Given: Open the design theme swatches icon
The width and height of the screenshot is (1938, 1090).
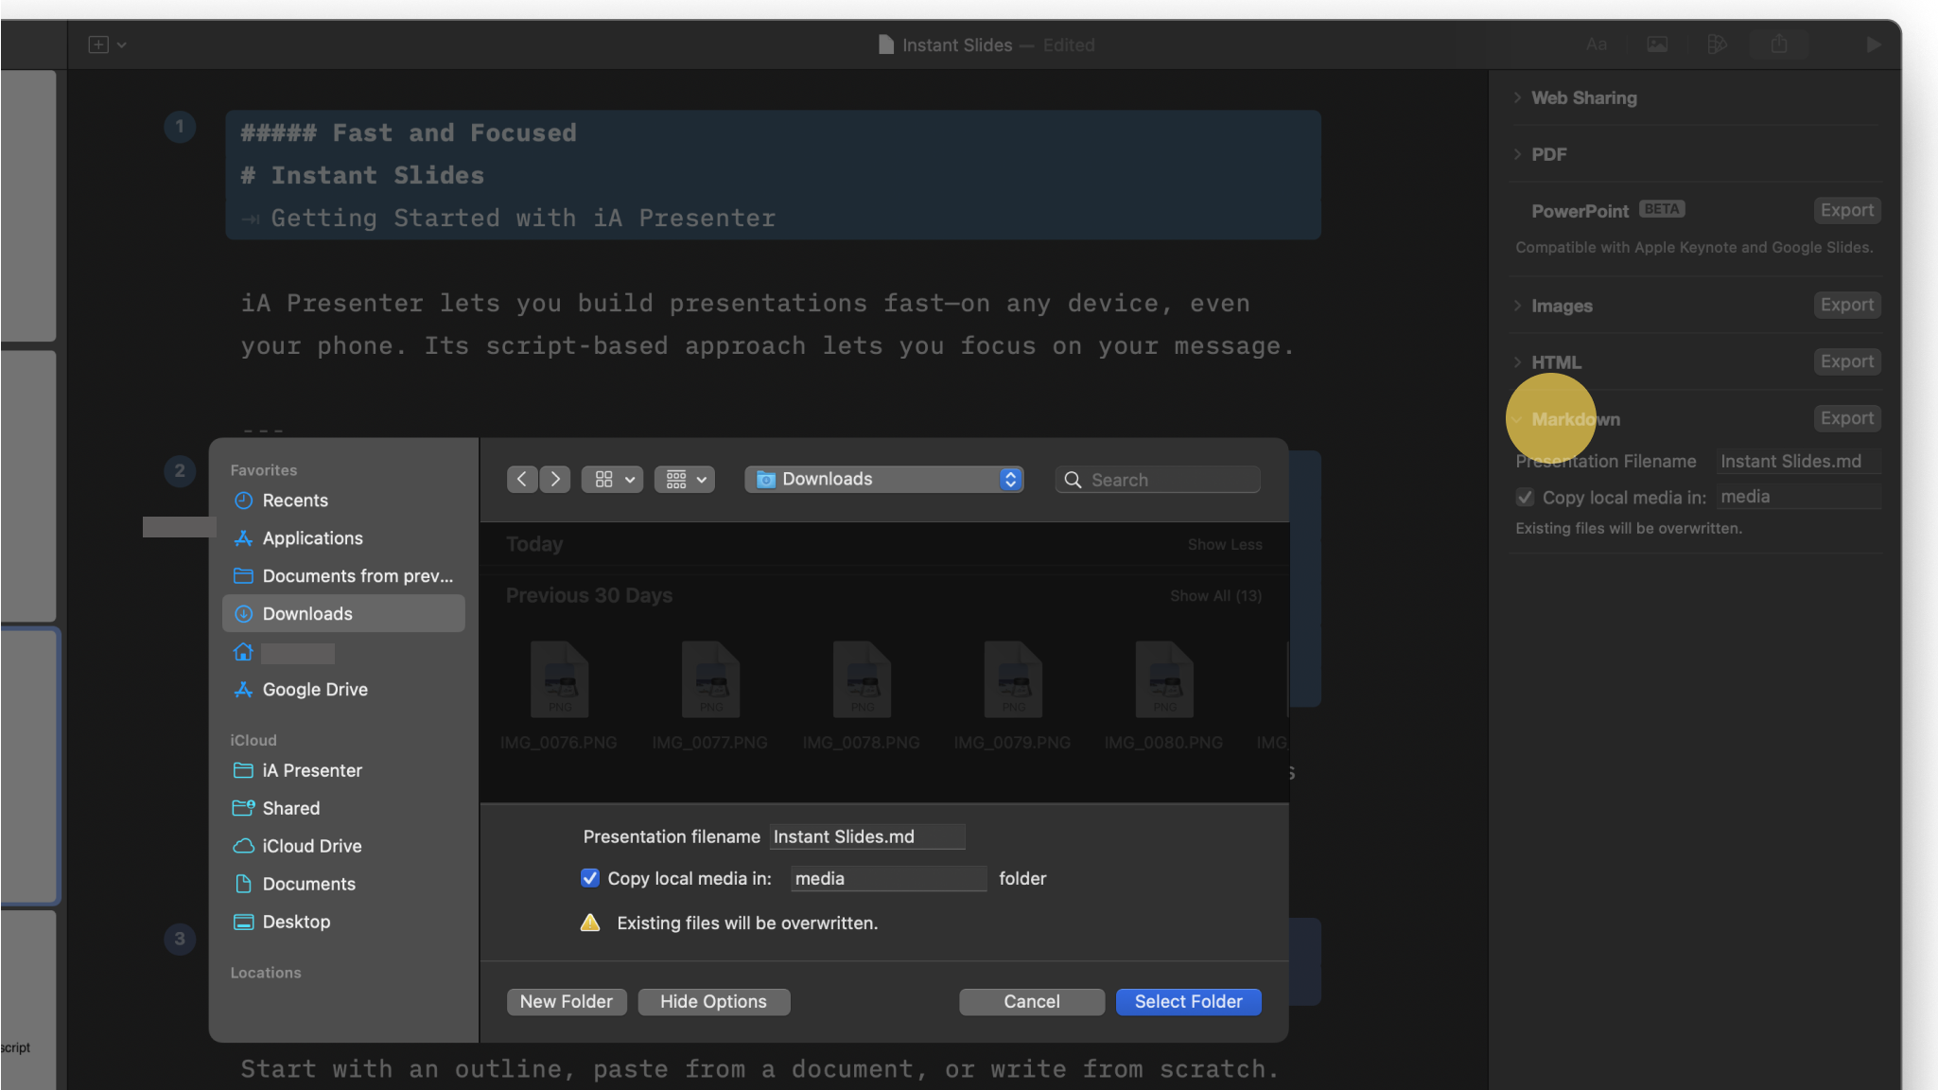Looking at the screenshot, I should (x=1718, y=44).
